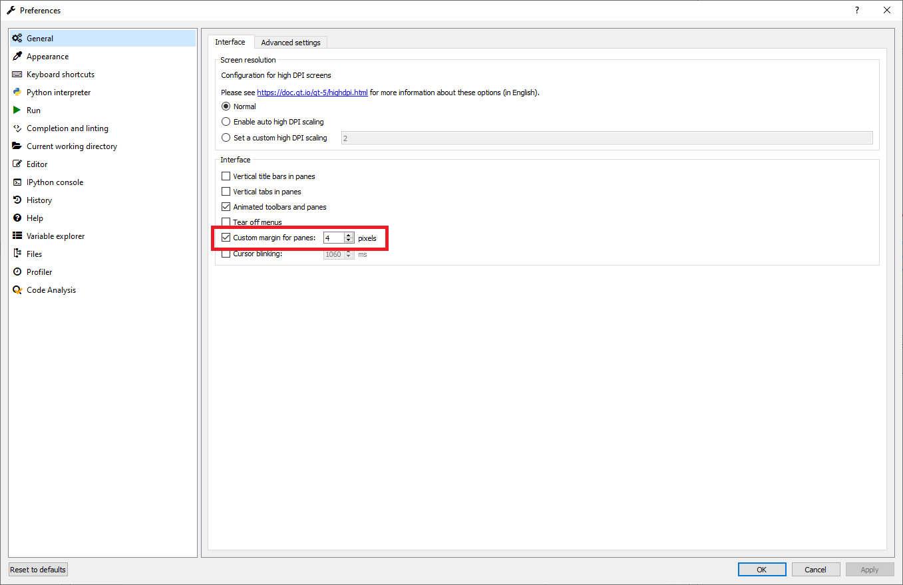The height and width of the screenshot is (585, 903).
Task: Click the Profiler preferences icon
Action: coord(18,272)
